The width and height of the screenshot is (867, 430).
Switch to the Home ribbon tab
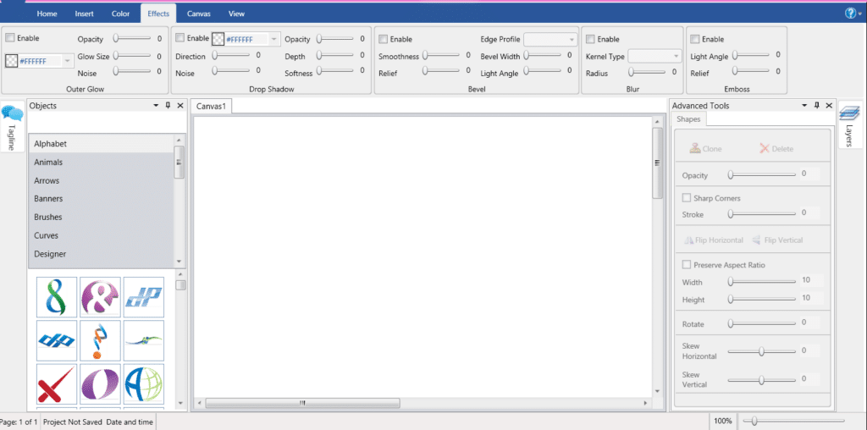point(47,14)
